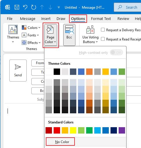Select the dark red standard color

[x=49, y=130]
